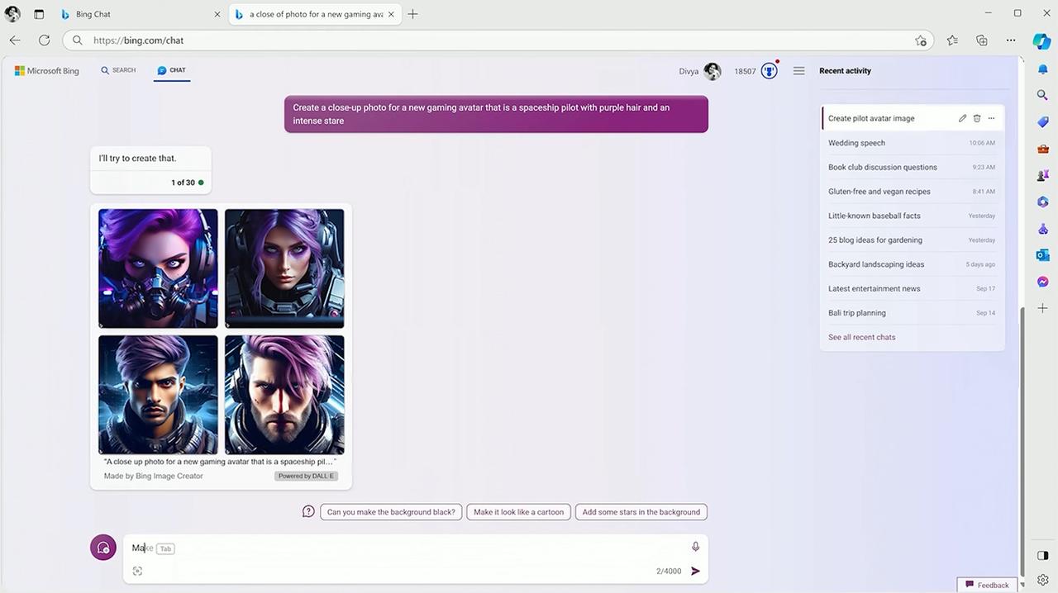
Task: Open the sidebar Microsoft 365 icon
Action: (1042, 202)
